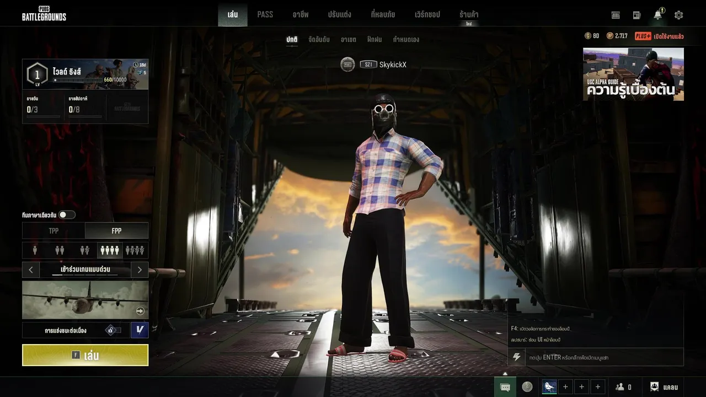Open the news icon in top bar
706x397 pixels.
click(637, 15)
